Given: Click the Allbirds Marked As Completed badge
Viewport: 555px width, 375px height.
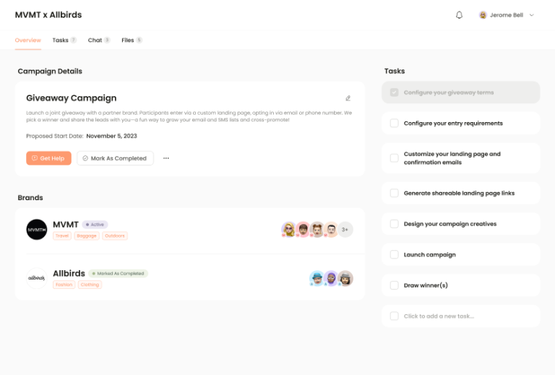Looking at the screenshot, I should point(119,273).
